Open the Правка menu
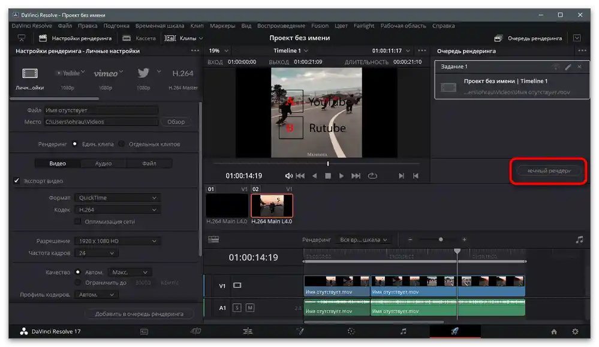599x347 pixels. (88, 26)
